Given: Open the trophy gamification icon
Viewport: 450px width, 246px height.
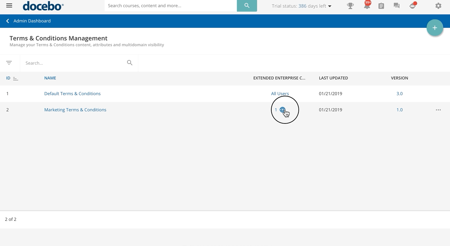Looking at the screenshot, I should pyautogui.click(x=350, y=6).
